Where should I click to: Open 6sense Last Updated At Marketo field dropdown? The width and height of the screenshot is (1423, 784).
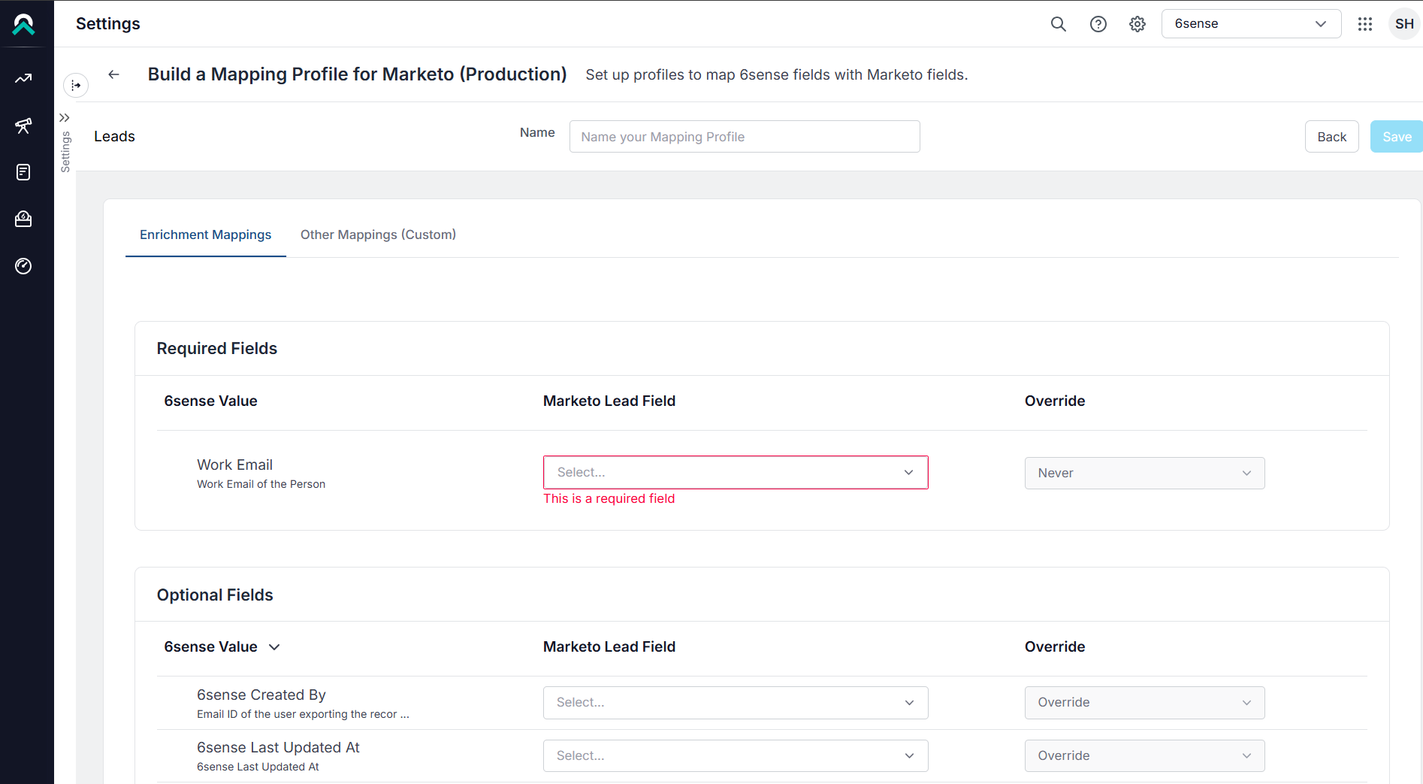point(736,755)
